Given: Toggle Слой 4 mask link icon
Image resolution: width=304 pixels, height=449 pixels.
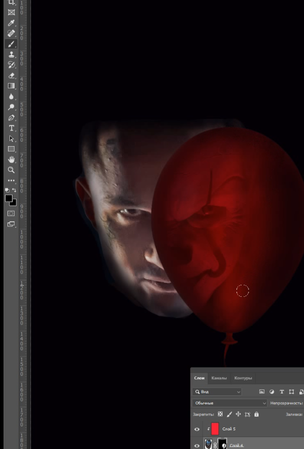Looking at the screenshot, I should pyautogui.click(x=215, y=445).
